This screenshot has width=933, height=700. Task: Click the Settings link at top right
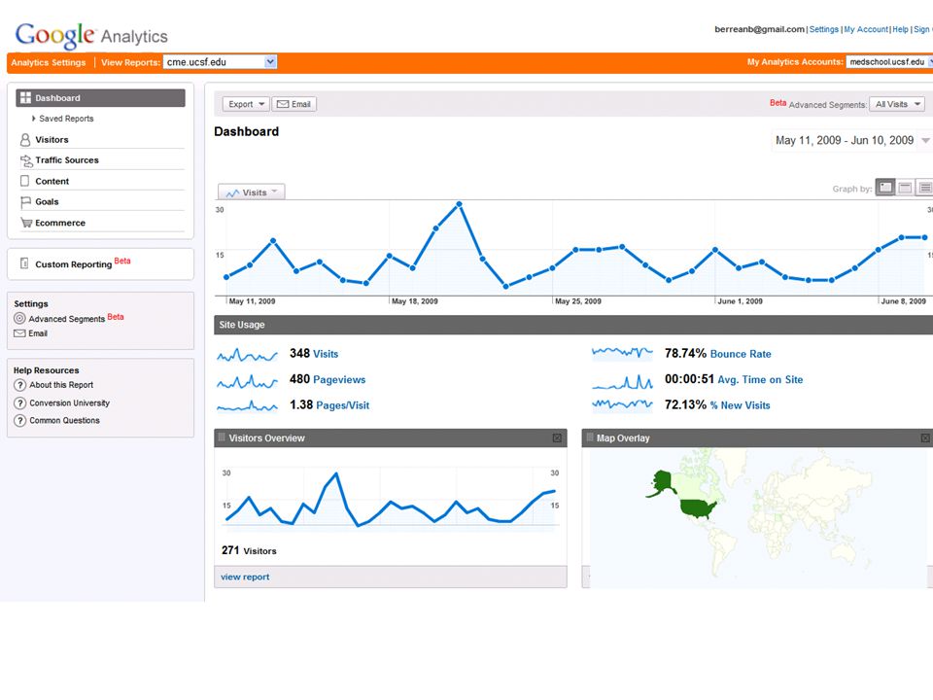point(823,29)
